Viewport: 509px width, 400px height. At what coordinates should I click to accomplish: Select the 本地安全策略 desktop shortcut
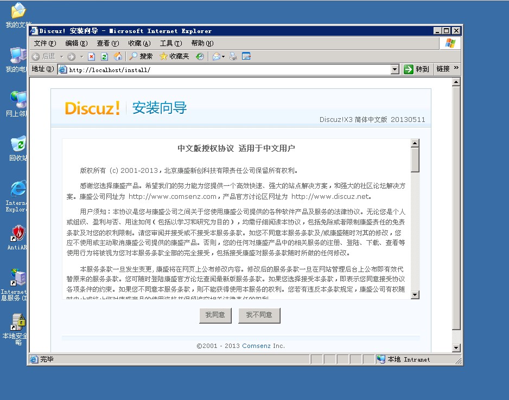[15, 329]
